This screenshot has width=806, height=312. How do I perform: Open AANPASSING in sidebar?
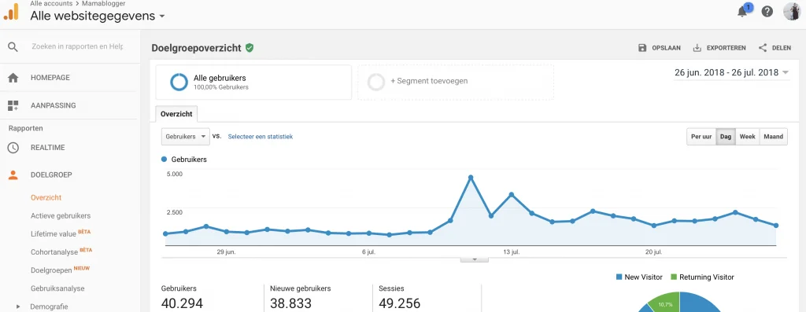click(53, 106)
